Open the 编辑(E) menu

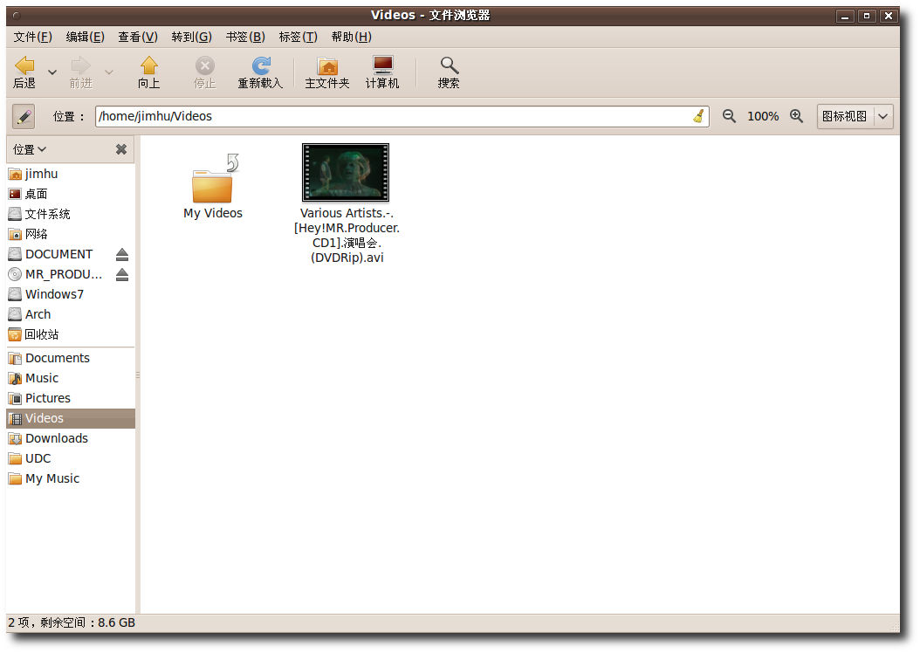85,37
